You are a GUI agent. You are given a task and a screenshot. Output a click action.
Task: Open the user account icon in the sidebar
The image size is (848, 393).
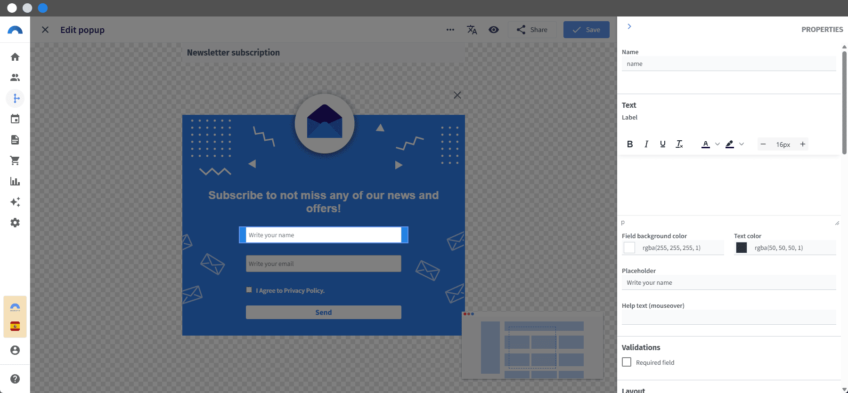15,350
